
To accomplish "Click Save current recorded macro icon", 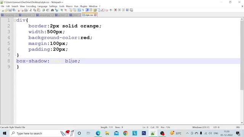I will tap(131, 10).
